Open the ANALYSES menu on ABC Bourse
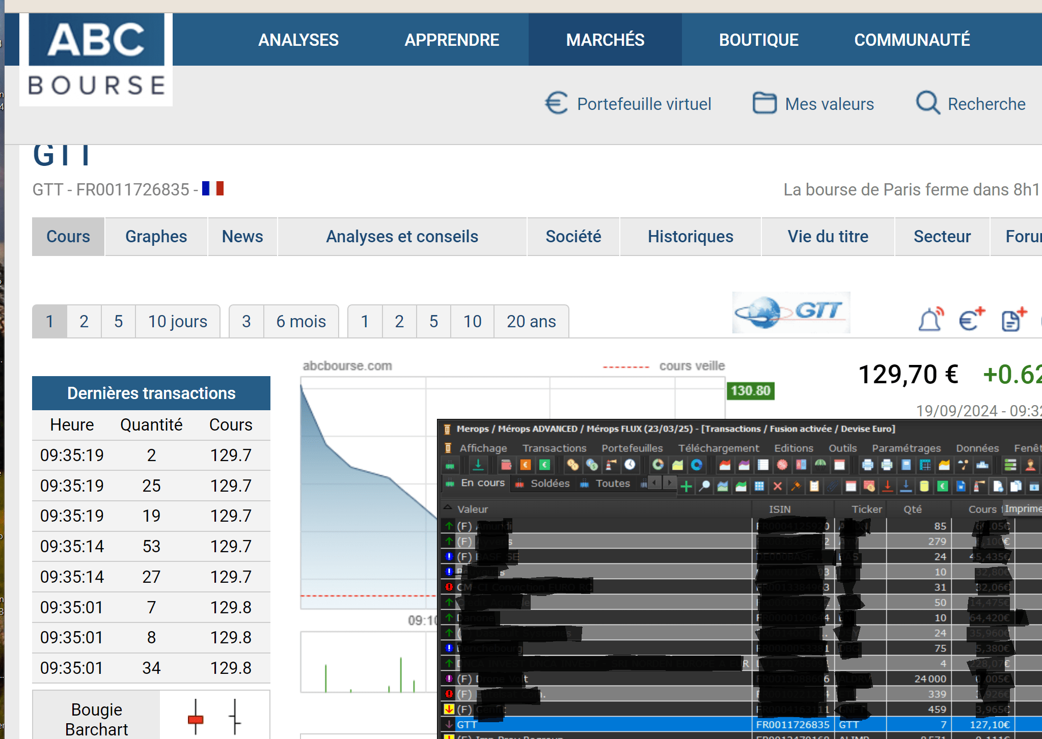Screen dimensions: 1042x739 [298, 40]
